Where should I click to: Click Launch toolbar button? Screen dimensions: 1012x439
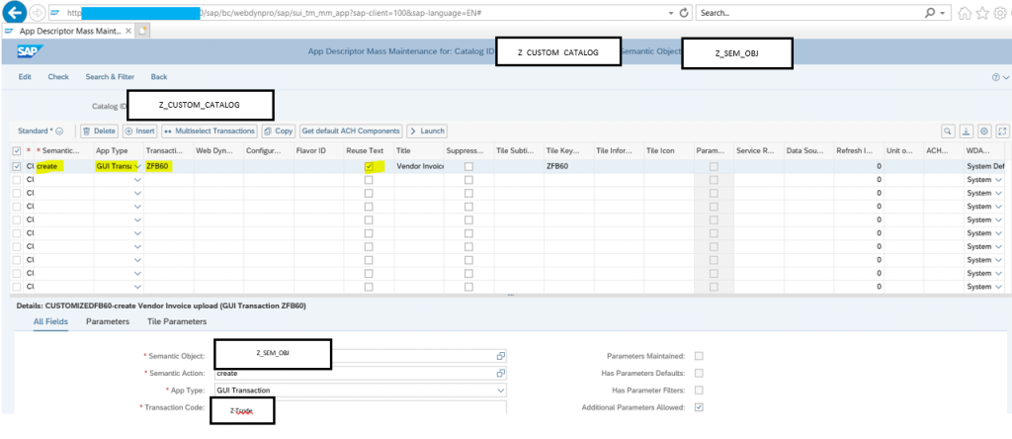(x=427, y=132)
